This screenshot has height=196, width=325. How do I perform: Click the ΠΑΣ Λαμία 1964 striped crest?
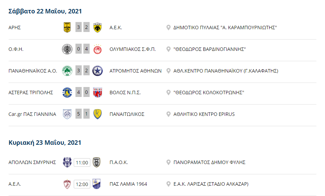click(97, 184)
